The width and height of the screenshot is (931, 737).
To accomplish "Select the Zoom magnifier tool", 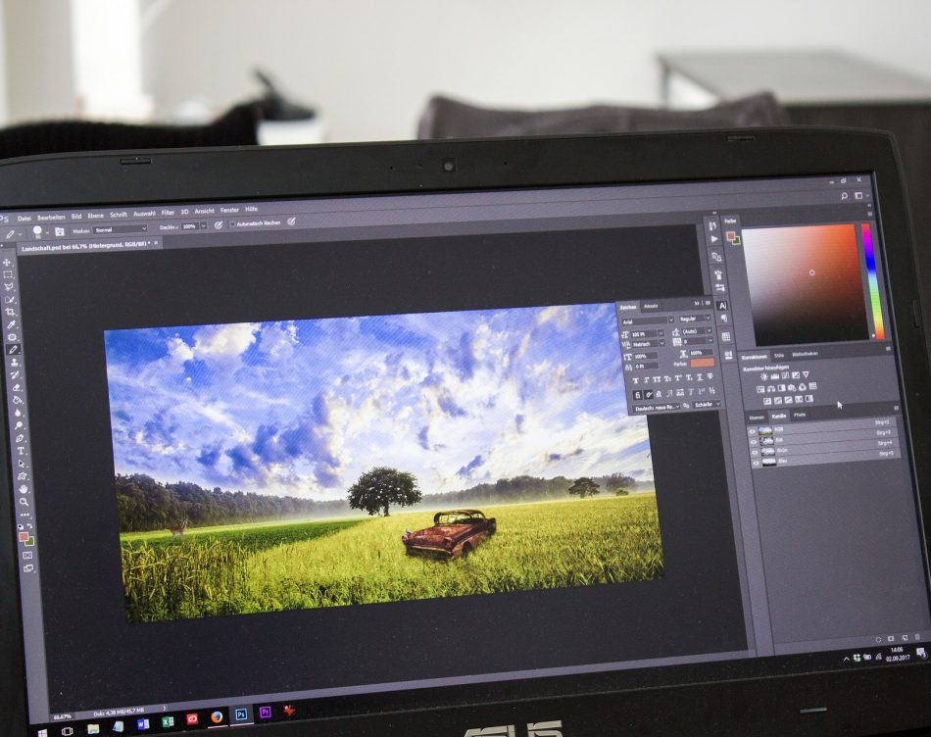I will pos(24,502).
